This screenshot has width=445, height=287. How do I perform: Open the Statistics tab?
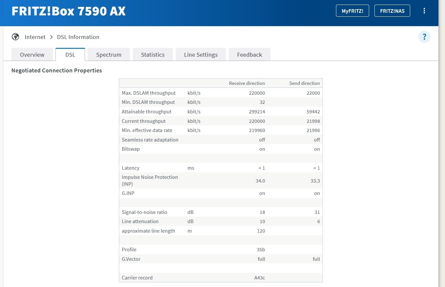coord(153,55)
